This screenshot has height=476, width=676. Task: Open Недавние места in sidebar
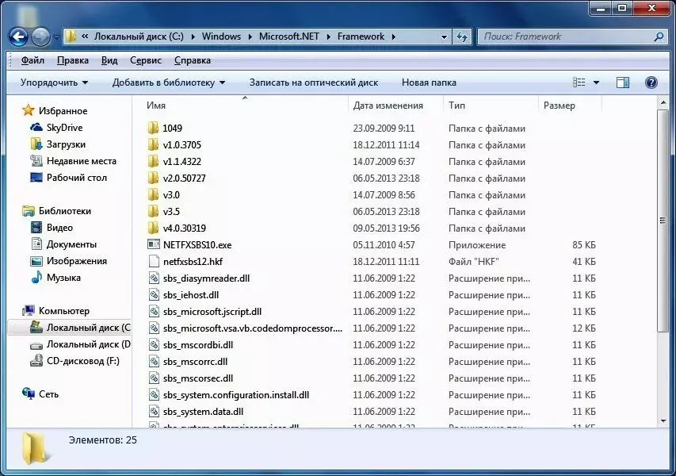pyautogui.click(x=73, y=161)
